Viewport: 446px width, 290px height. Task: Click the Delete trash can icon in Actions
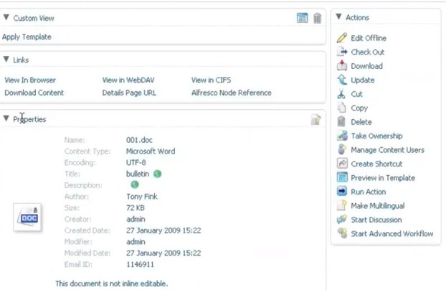click(342, 122)
